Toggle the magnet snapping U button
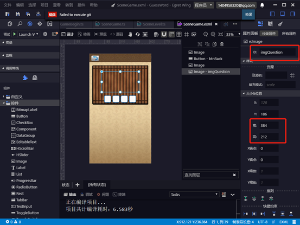This screenshot has height=225, width=300. [x=164, y=34]
